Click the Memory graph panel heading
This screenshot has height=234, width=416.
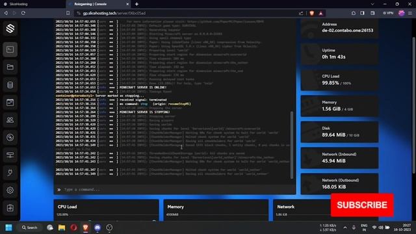tap(175, 207)
